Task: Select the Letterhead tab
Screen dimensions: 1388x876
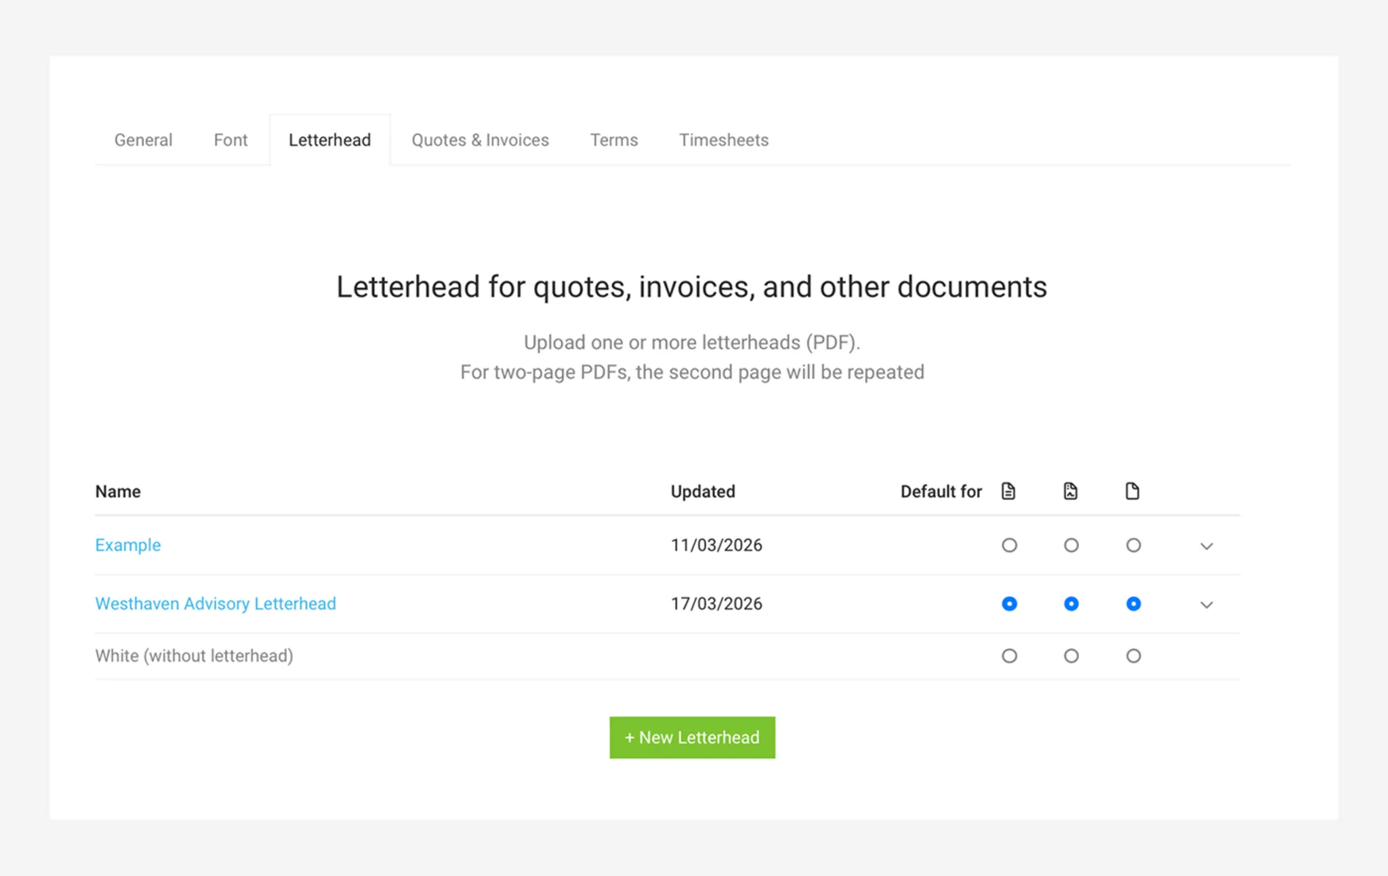Action: (330, 140)
